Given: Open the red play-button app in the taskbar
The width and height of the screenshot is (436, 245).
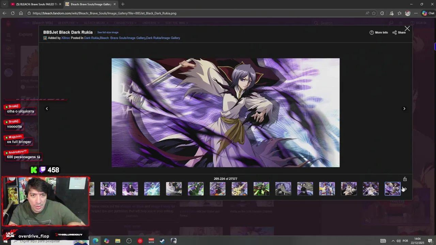Looking at the screenshot, I should tap(140, 241).
